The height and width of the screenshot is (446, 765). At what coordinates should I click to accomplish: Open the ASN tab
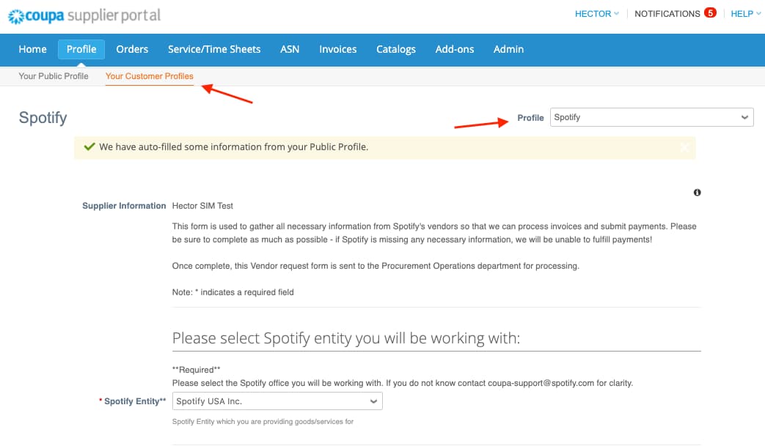point(290,49)
